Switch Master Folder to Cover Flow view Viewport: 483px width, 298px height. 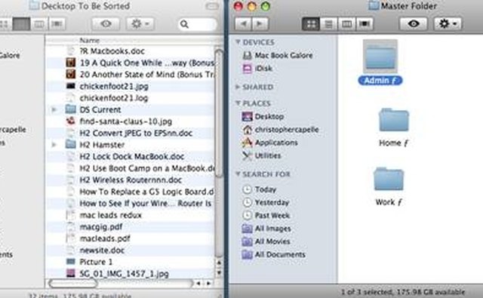coord(365,23)
